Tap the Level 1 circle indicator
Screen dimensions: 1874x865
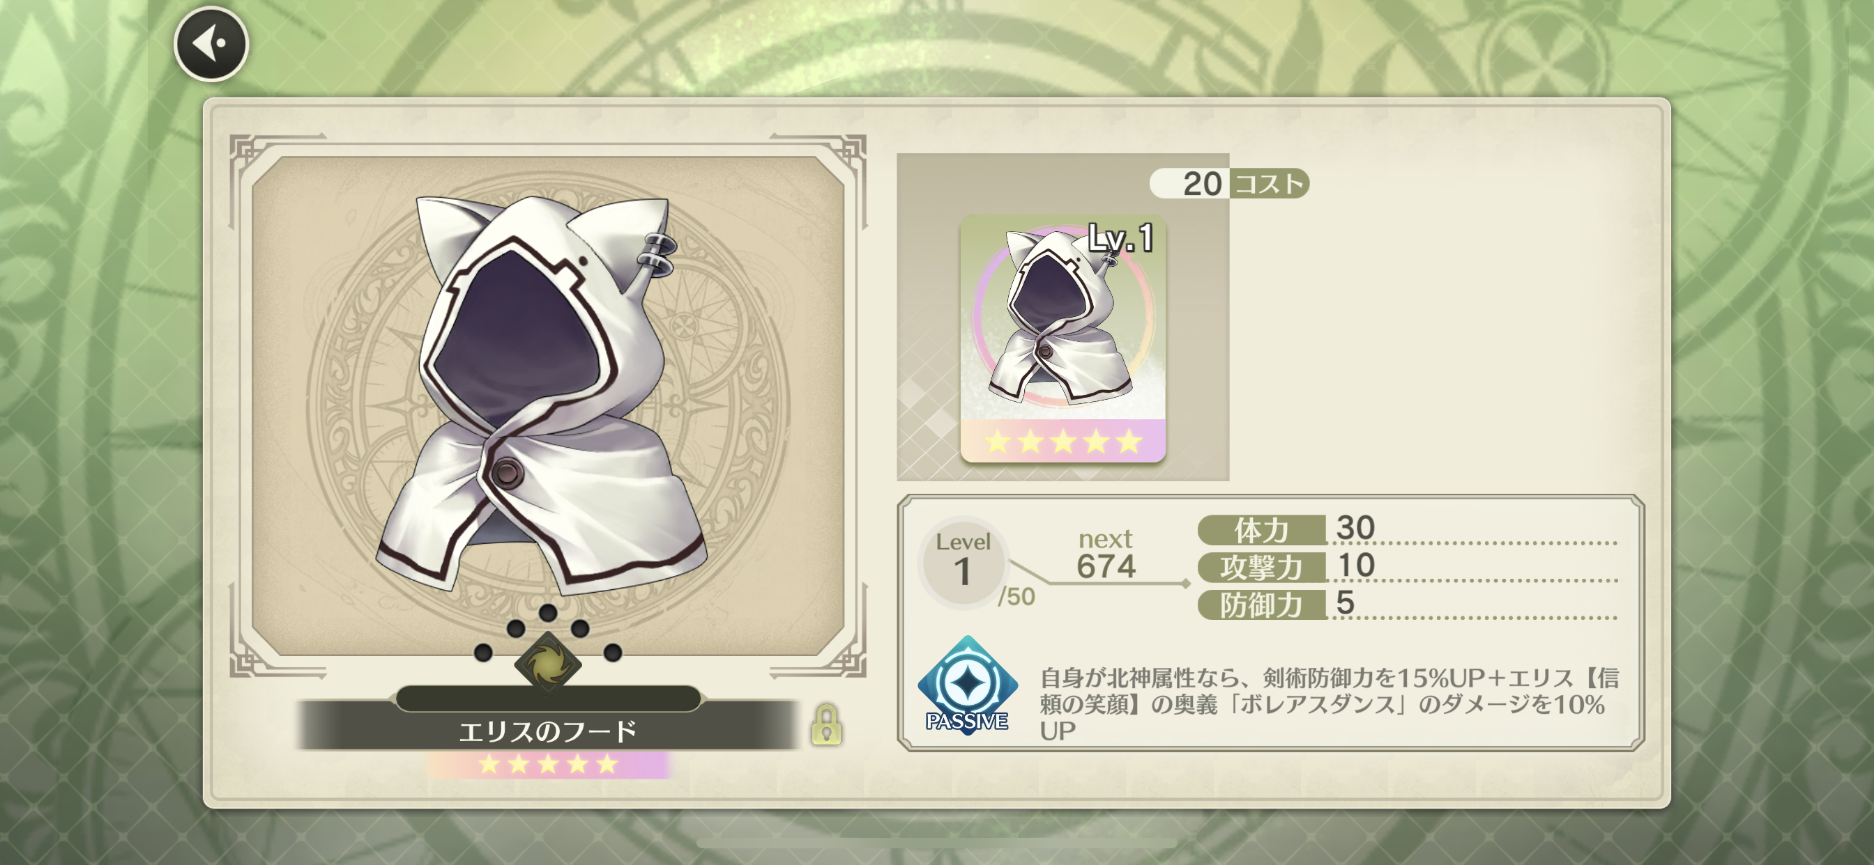[963, 562]
